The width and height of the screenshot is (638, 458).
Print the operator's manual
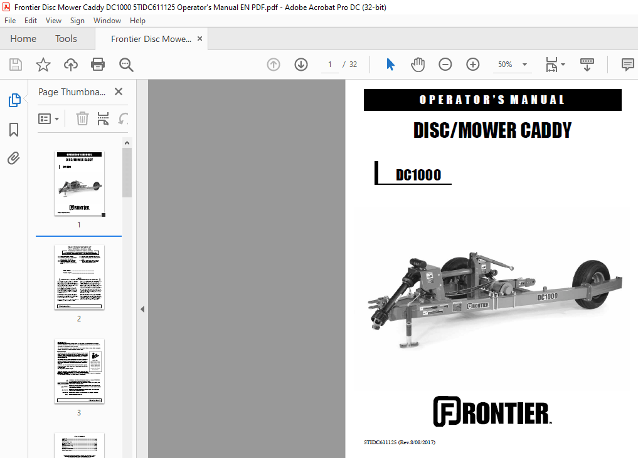(x=98, y=65)
